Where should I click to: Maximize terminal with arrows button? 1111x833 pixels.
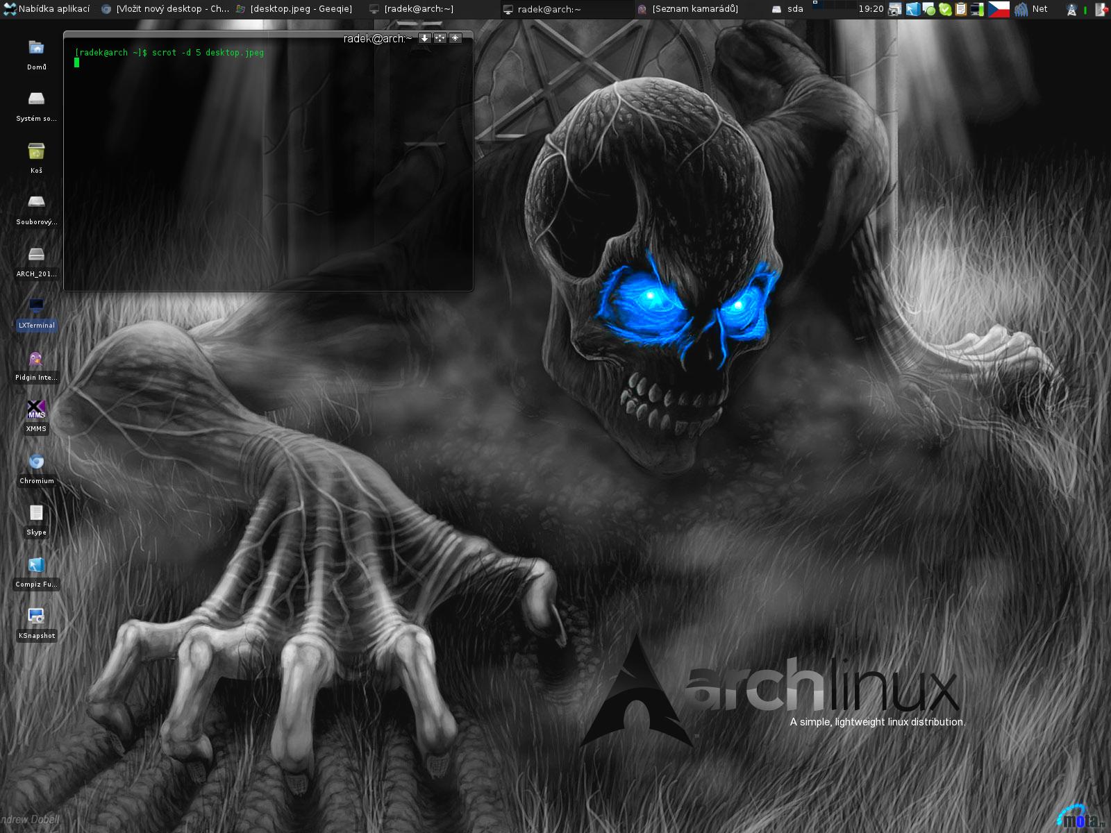point(440,38)
